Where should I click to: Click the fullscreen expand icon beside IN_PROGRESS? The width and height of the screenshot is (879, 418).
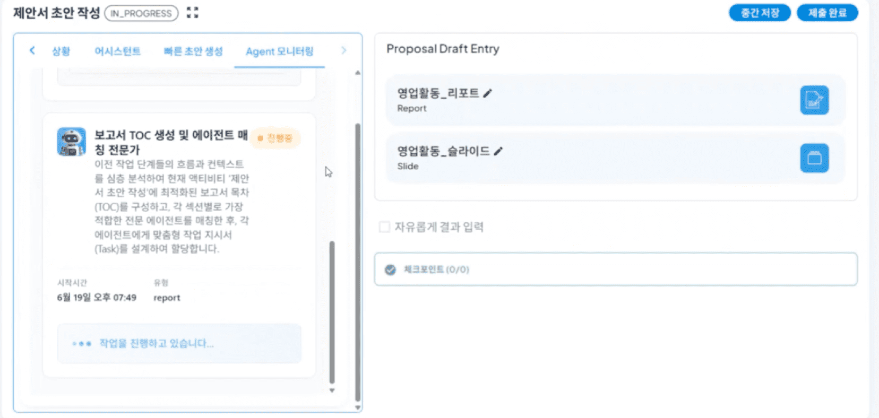click(x=193, y=13)
